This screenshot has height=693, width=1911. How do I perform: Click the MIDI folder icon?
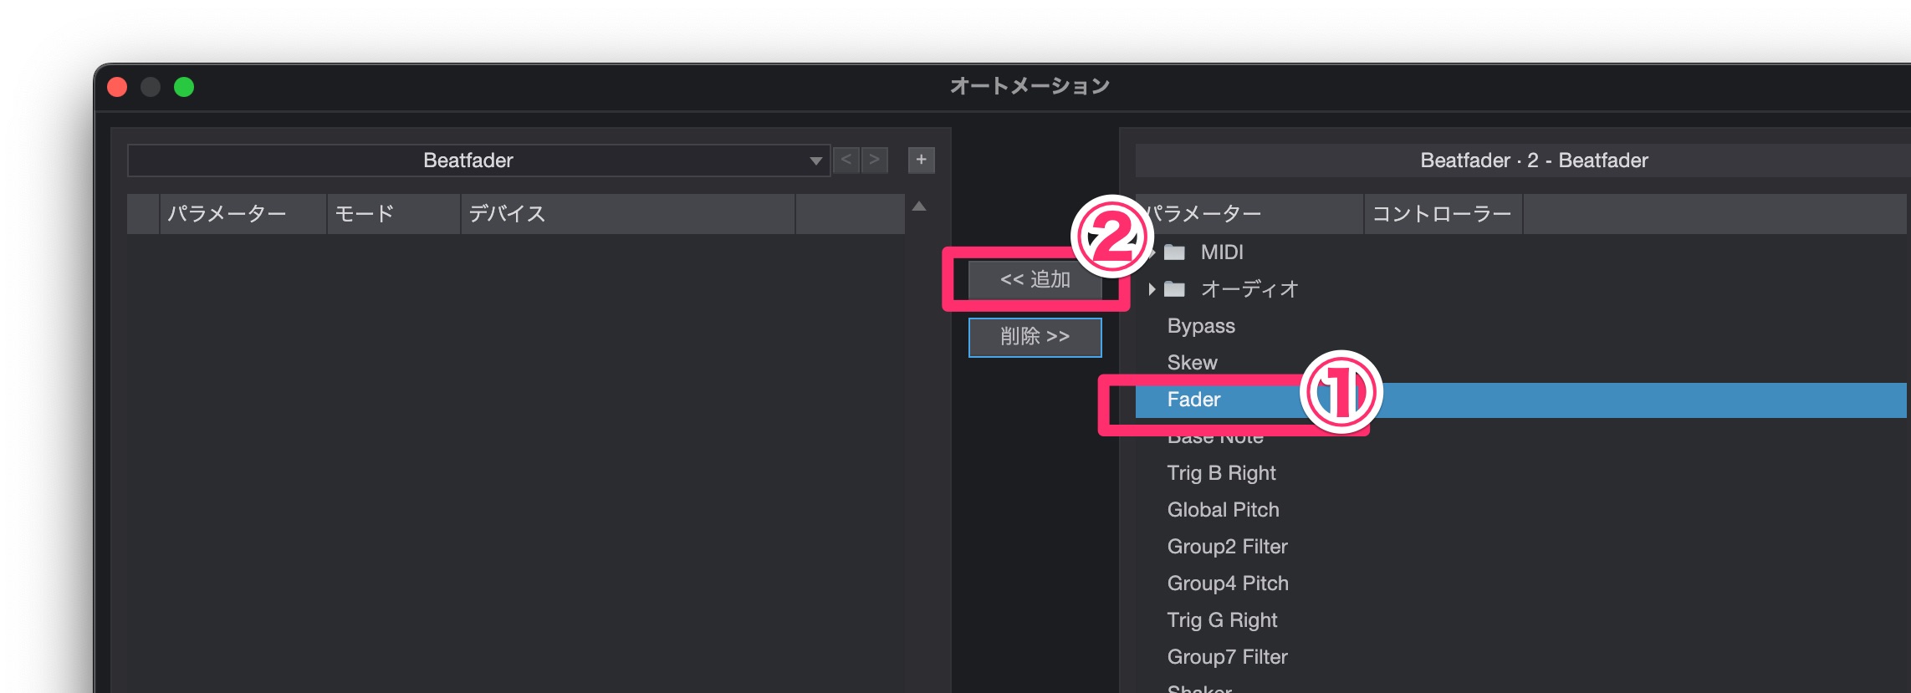(x=1175, y=252)
